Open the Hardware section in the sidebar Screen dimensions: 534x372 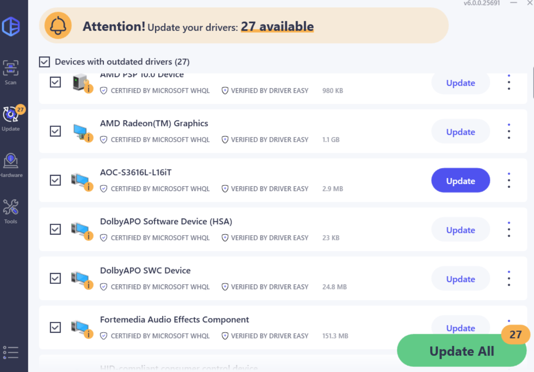tap(11, 165)
